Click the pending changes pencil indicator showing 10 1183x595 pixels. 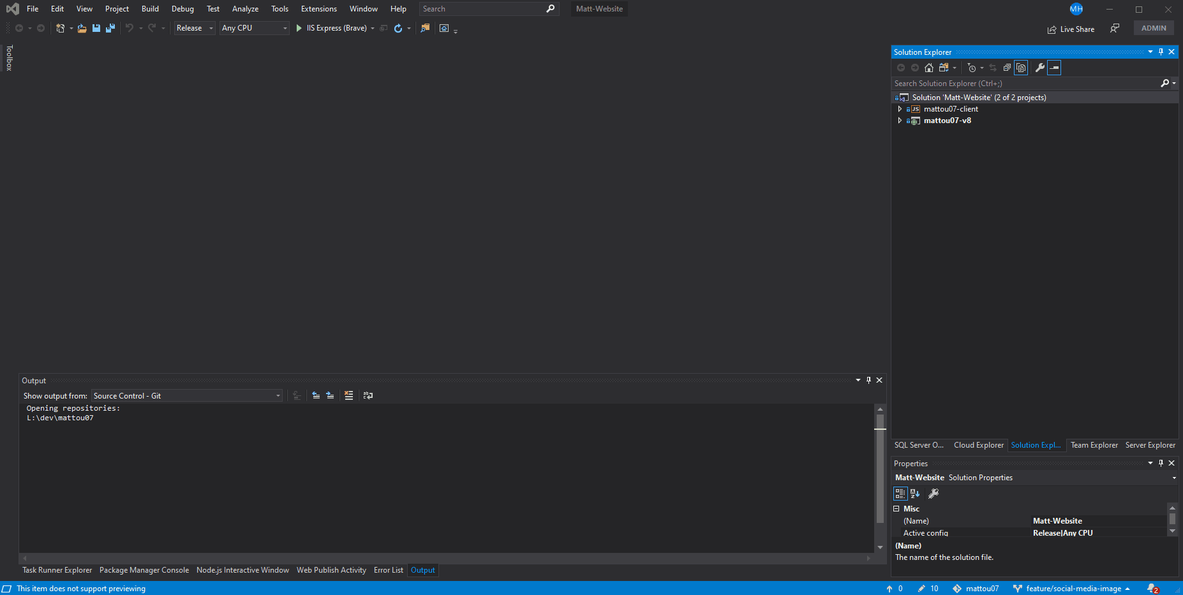point(928,589)
